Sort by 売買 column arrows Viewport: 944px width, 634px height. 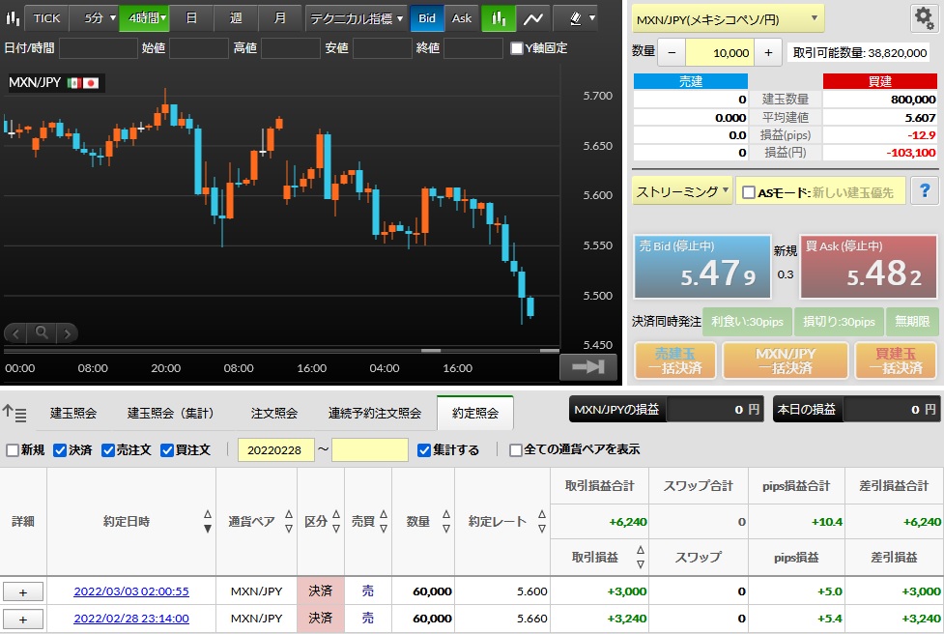click(384, 522)
